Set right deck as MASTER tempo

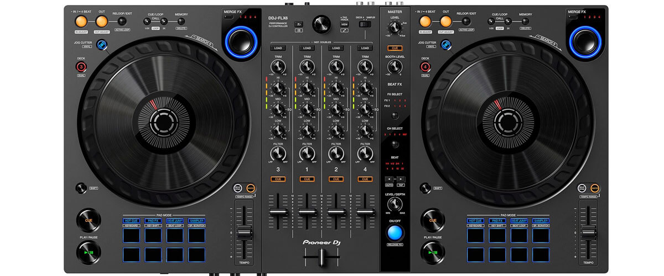(595, 188)
